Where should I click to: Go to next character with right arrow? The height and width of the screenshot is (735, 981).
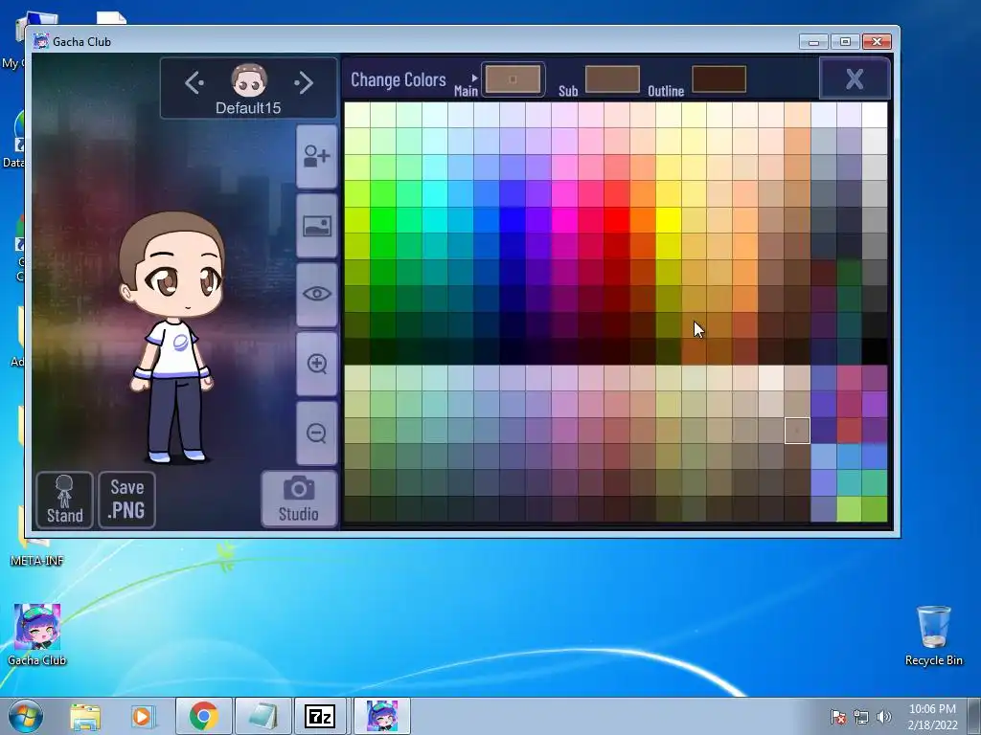click(304, 82)
